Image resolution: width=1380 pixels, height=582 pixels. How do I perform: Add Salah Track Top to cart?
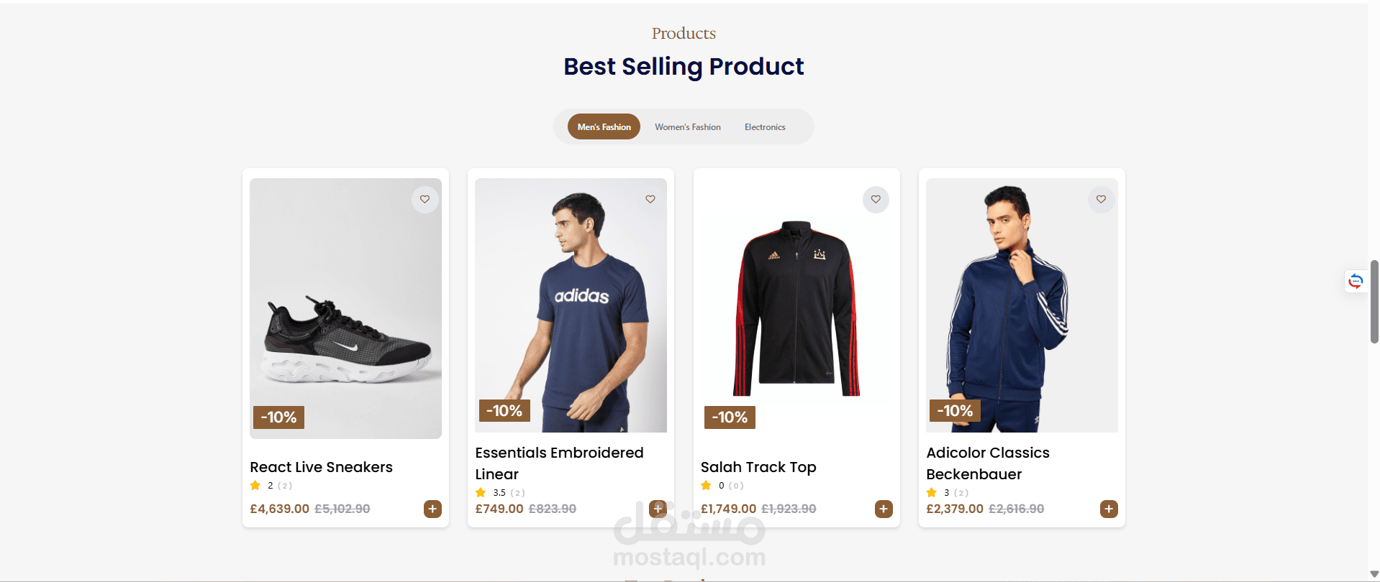(x=884, y=509)
